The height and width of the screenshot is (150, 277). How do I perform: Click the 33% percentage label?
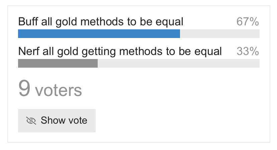(248, 51)
